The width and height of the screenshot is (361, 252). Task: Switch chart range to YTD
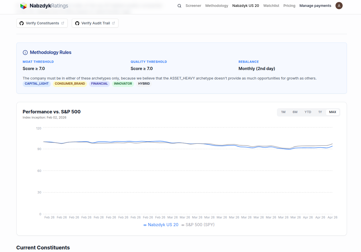308,112
